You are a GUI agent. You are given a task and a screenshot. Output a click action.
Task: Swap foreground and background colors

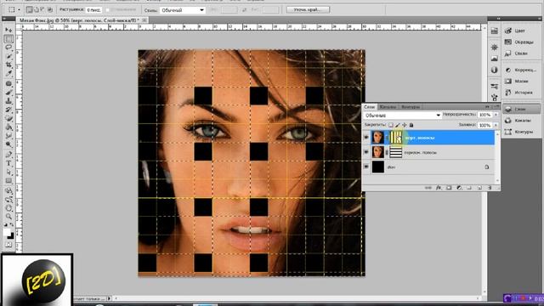tap(12, 225)
